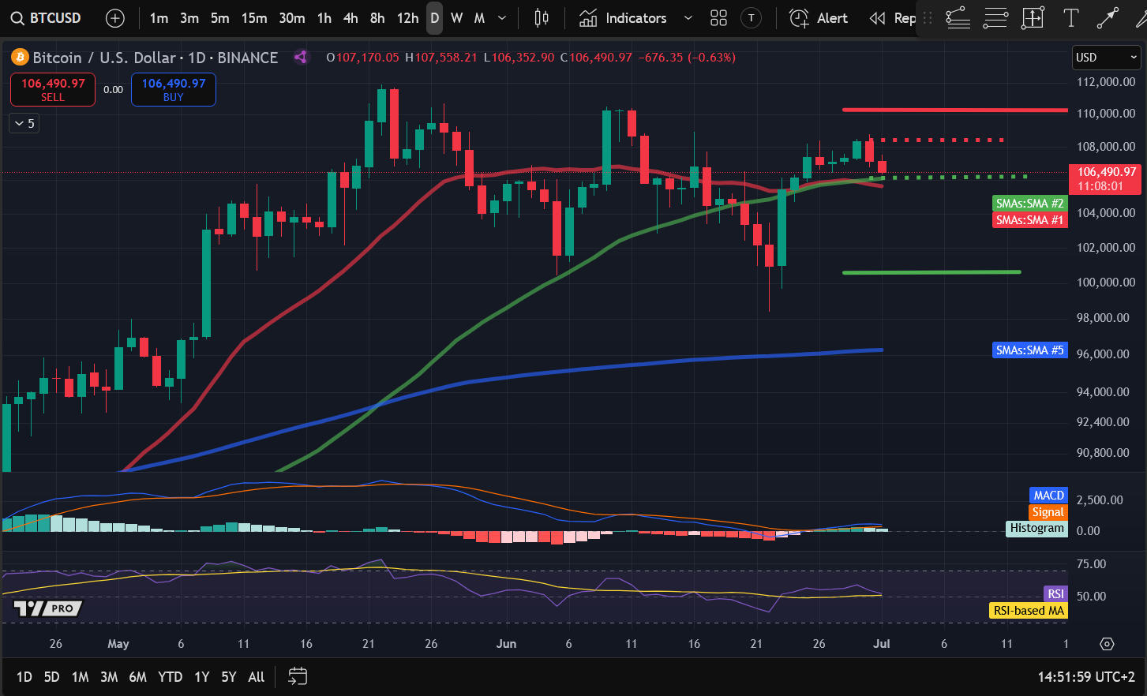The height and width of the screenshot is (696, 1147).
Task: Click the Histogram scale label
Action: tap(1037, 529)
